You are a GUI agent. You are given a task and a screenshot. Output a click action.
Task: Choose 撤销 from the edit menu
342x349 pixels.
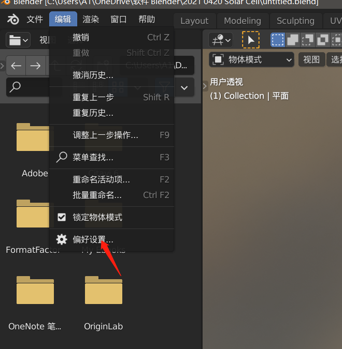pos(111,37)
